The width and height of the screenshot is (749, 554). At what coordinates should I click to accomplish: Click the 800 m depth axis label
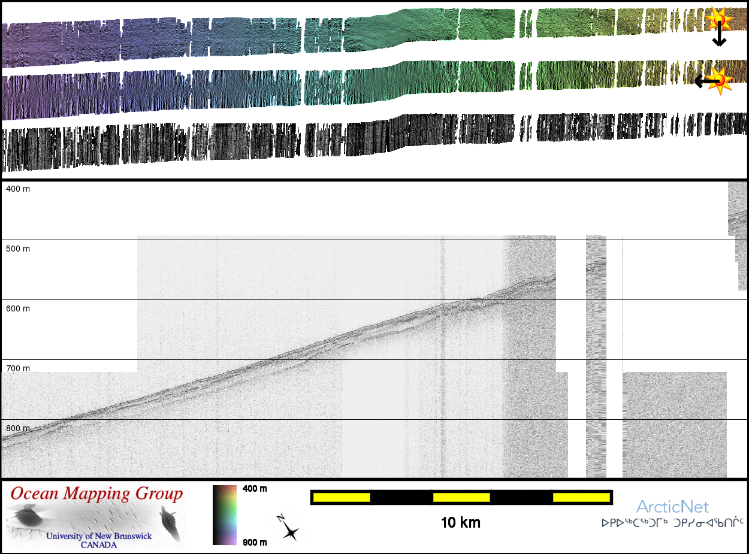(18, 428)
